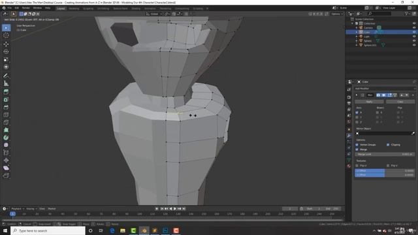Open the File menu
The height and width of the screenshot is (235, 418).
[10, 8]
